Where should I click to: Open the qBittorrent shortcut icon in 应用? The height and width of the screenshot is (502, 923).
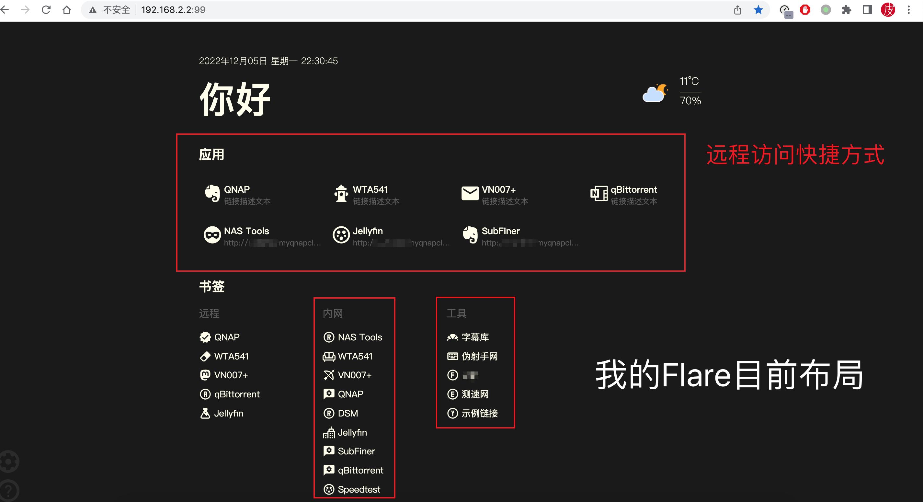point(599,194)
